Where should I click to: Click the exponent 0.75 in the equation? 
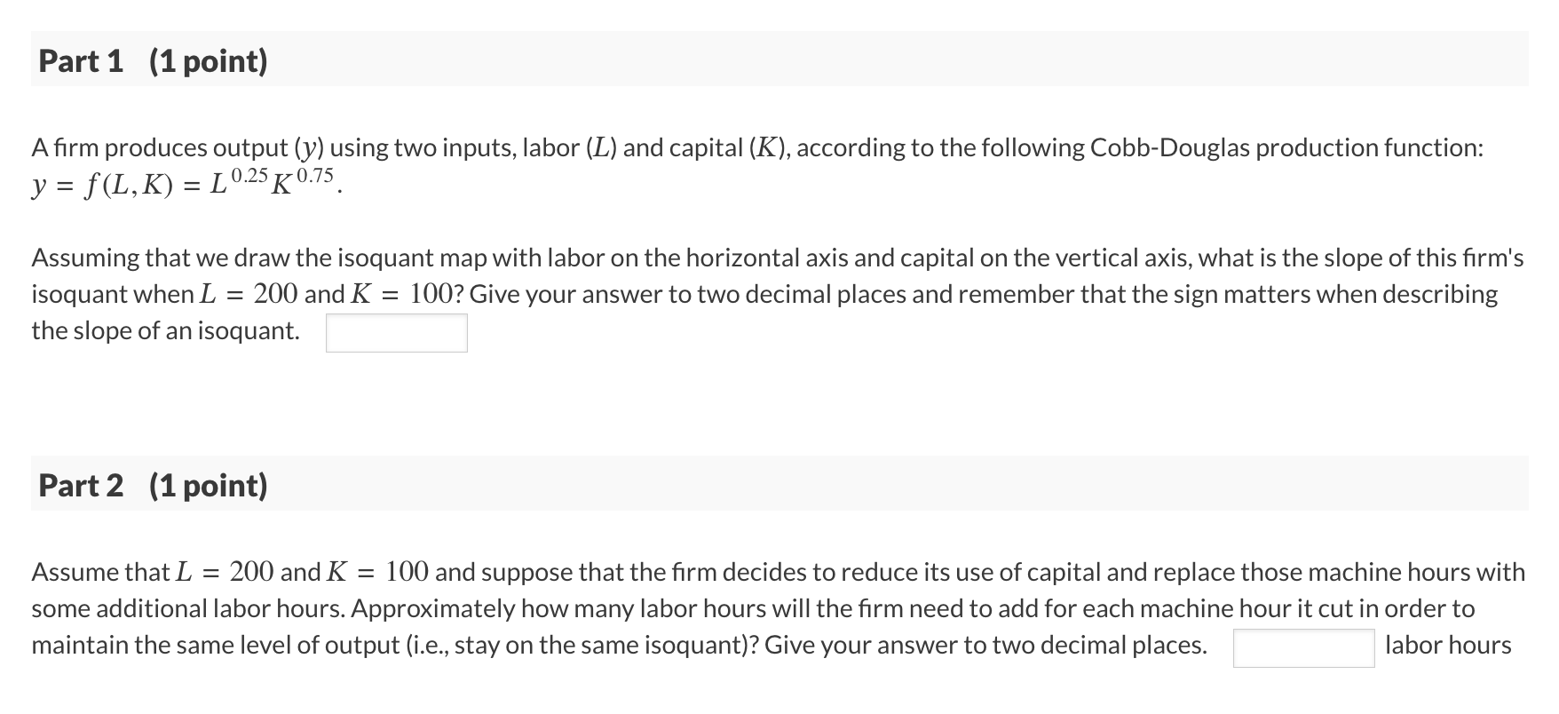[315, 174]
